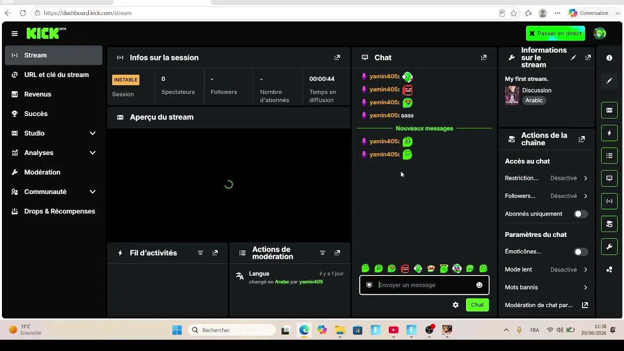Pop out the Chat panel
This screenshot has height=351, width=624.
pos(484,58)
